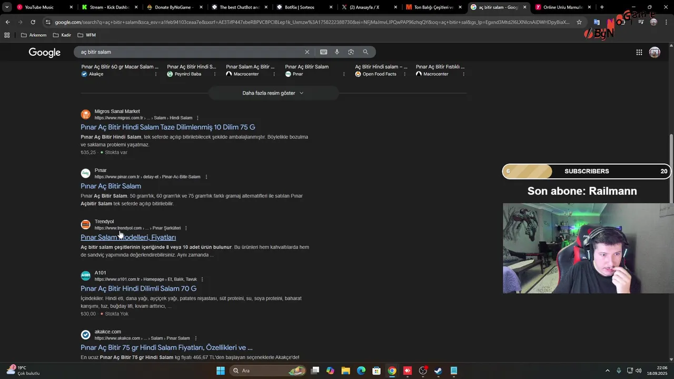View site information in address bar

tap(48, 22)
